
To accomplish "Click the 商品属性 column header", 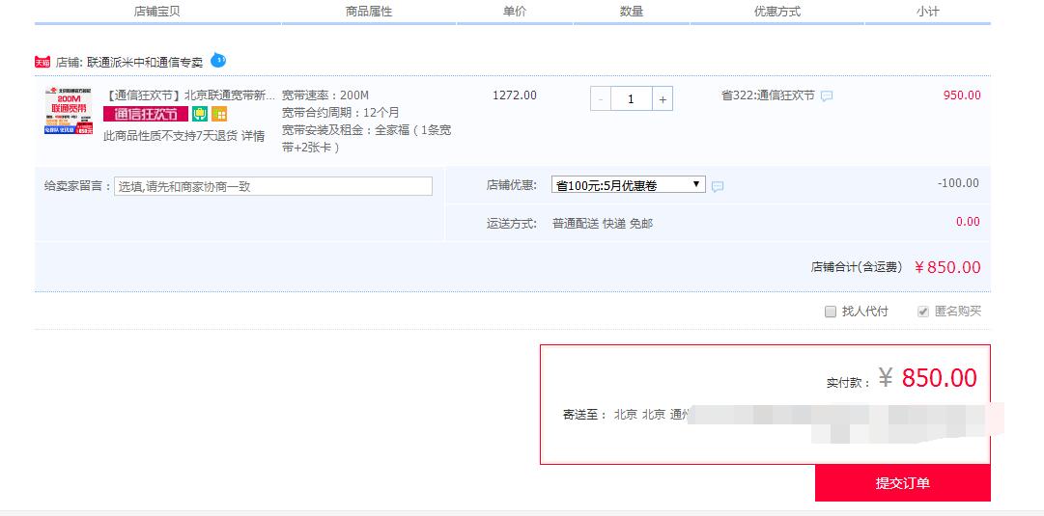I will click(369, 12).
